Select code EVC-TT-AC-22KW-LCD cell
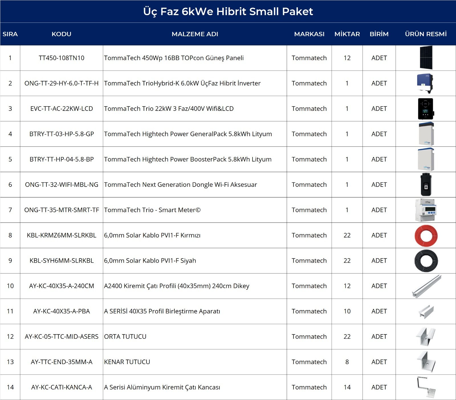This screenshot has width=456, height=400. [x=62, y=109]
